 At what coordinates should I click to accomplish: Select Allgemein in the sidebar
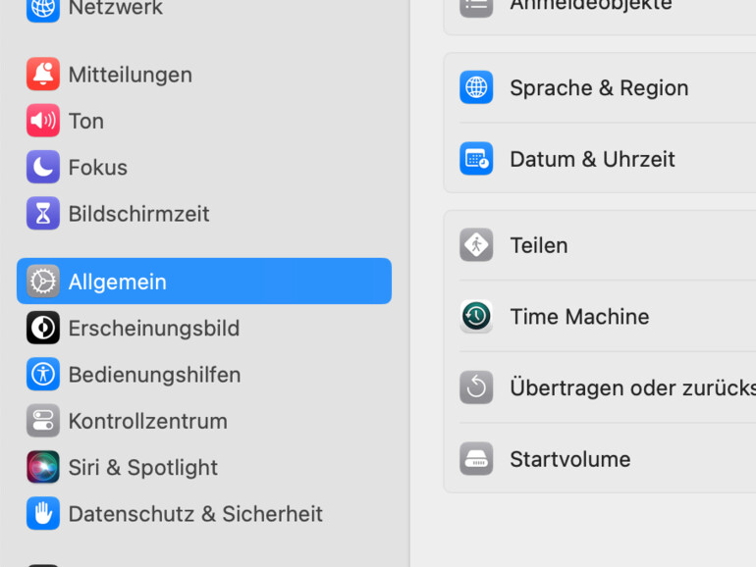[x=204, y=282]
